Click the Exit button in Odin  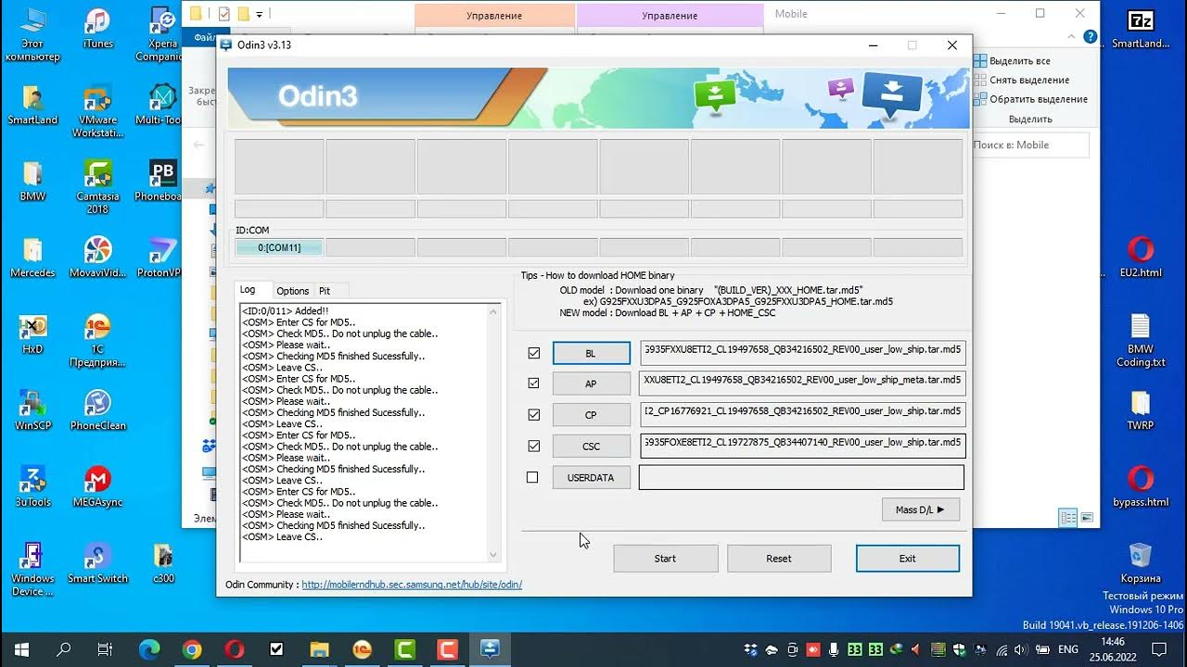[x=908, y=559]
